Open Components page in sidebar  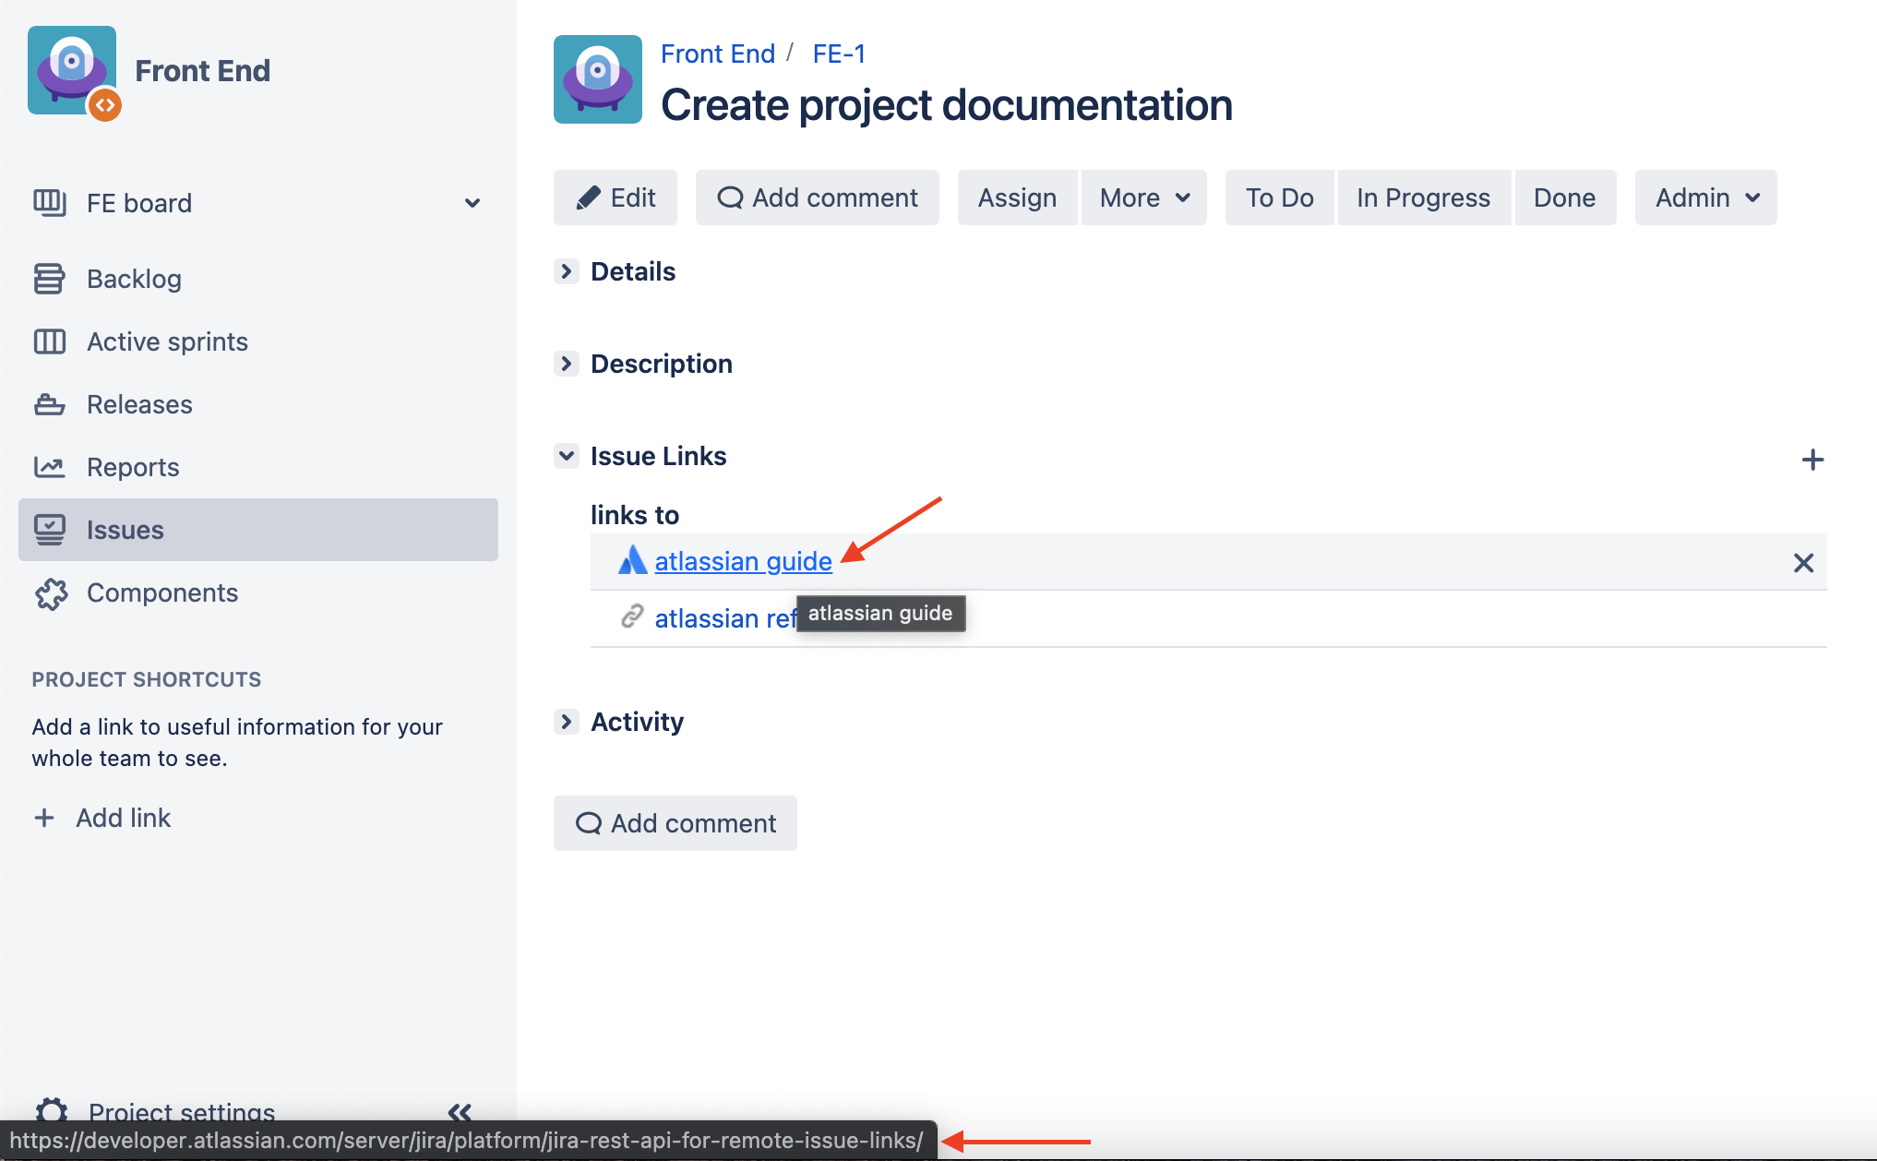coord(162,592)
